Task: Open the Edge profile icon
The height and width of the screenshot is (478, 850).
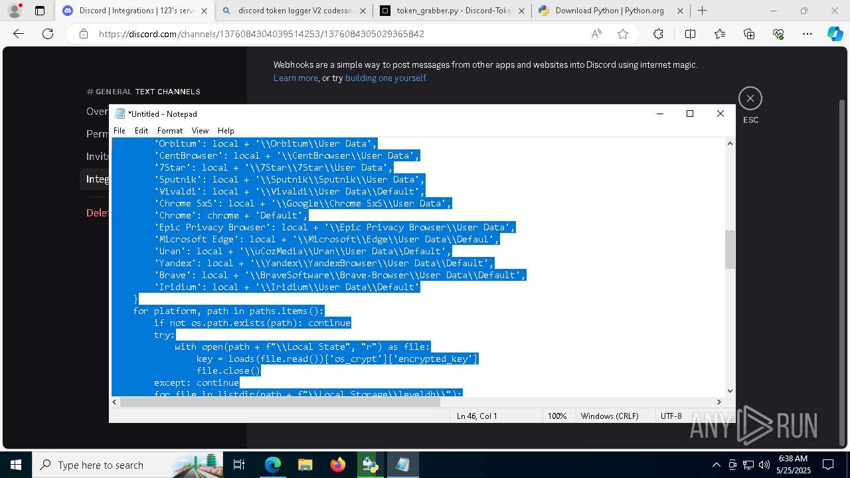Action: pyautogui.click(x=15, y=11)
